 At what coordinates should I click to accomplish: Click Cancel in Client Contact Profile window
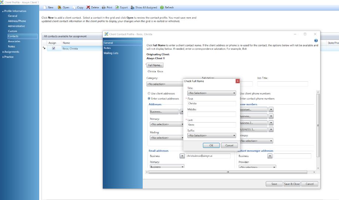point(309,184)
